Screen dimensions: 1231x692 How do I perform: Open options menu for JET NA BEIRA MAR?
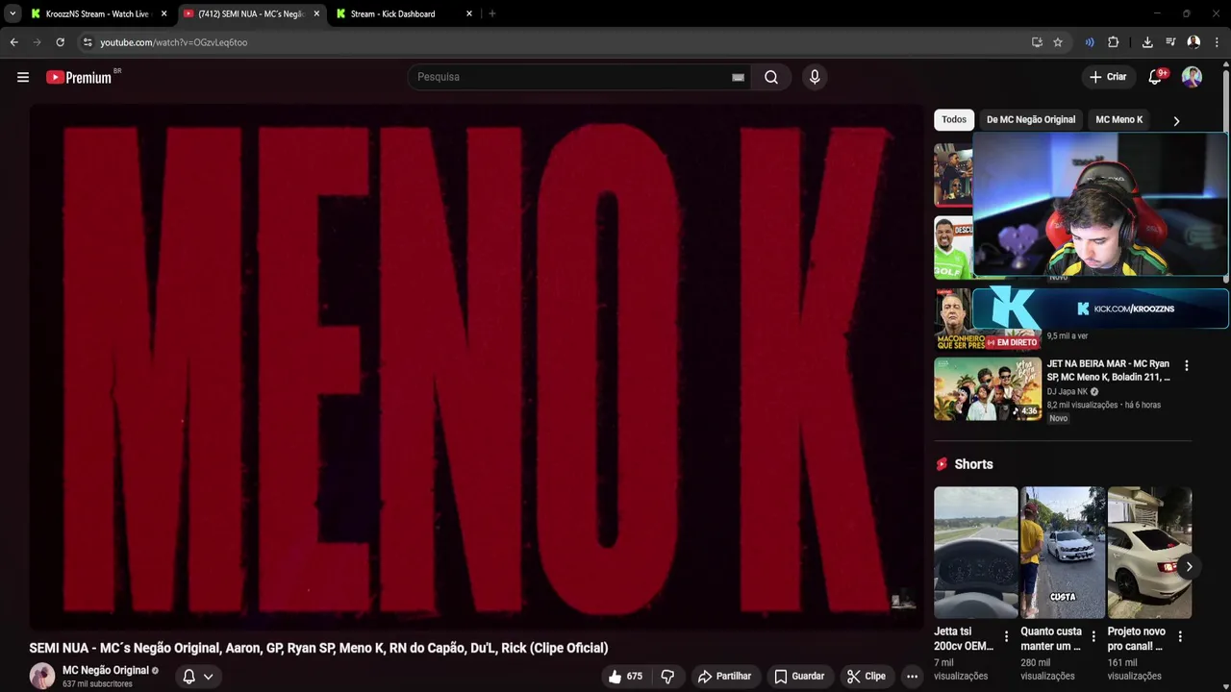pyautogui.click(x=1186, y=365)
